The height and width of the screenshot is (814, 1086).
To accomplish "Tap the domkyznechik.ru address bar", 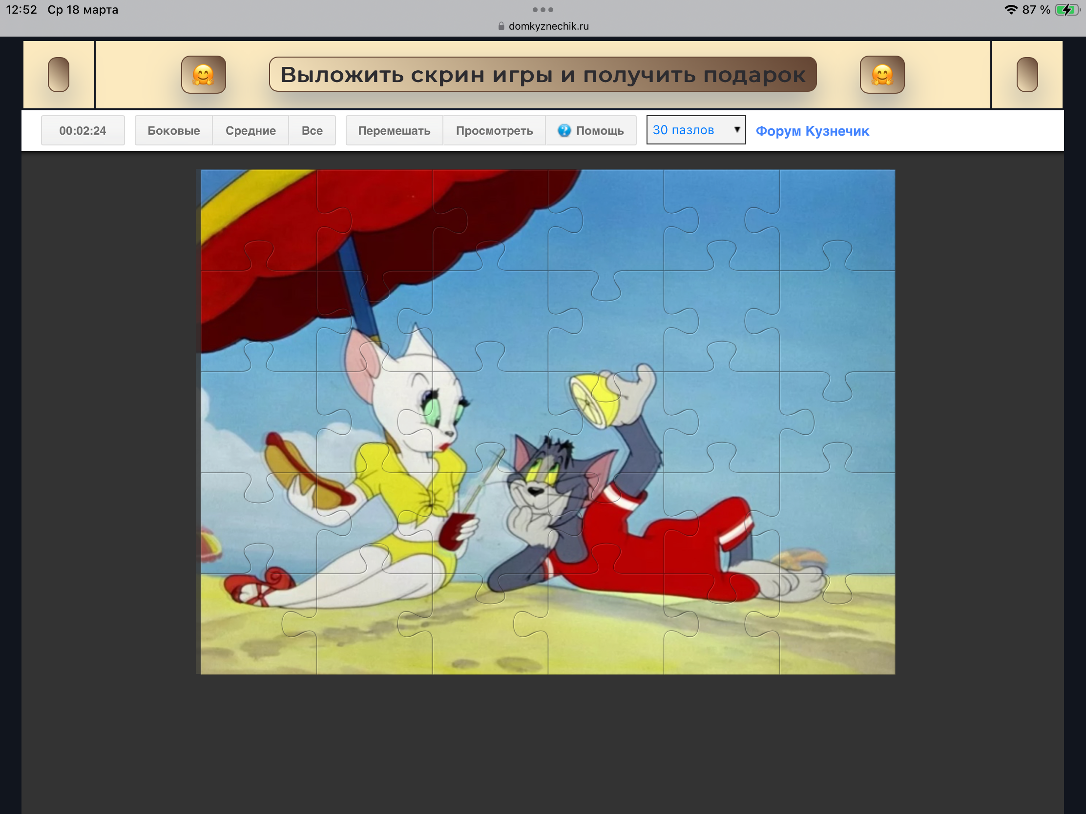I will point(548,26).
